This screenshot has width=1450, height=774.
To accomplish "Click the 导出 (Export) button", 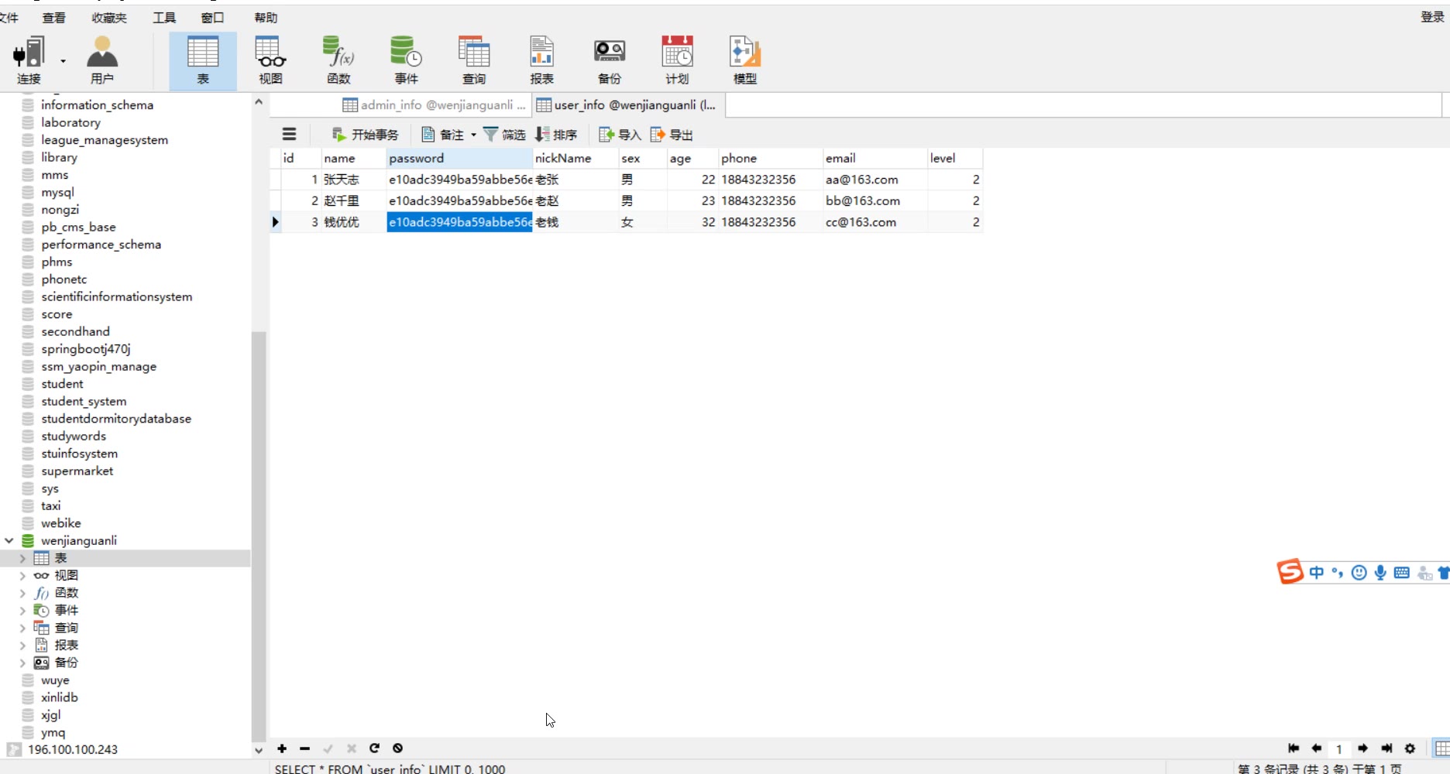I will (672, 135).
